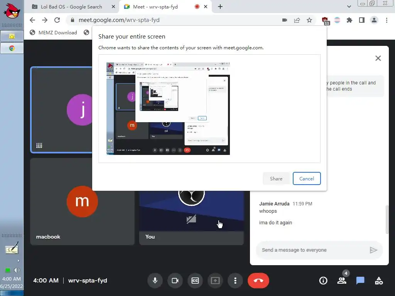Click the meeting code wrv-spta-fyd text
Screen dimensions: 395x296
point(88,281)
